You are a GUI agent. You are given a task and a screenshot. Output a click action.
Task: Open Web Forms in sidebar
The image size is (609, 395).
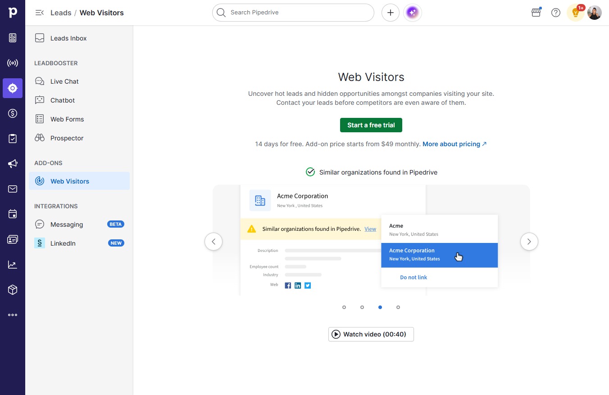point(79,119)
